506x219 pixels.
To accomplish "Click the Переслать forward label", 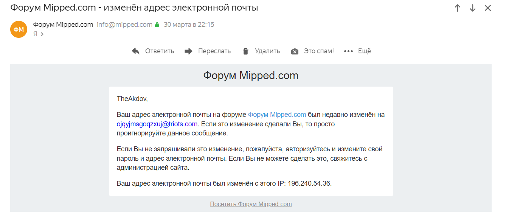I will pos(214,51).
